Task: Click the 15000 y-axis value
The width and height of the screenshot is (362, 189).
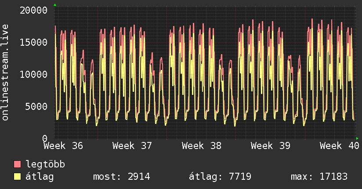Action: [x=33, y=42]
